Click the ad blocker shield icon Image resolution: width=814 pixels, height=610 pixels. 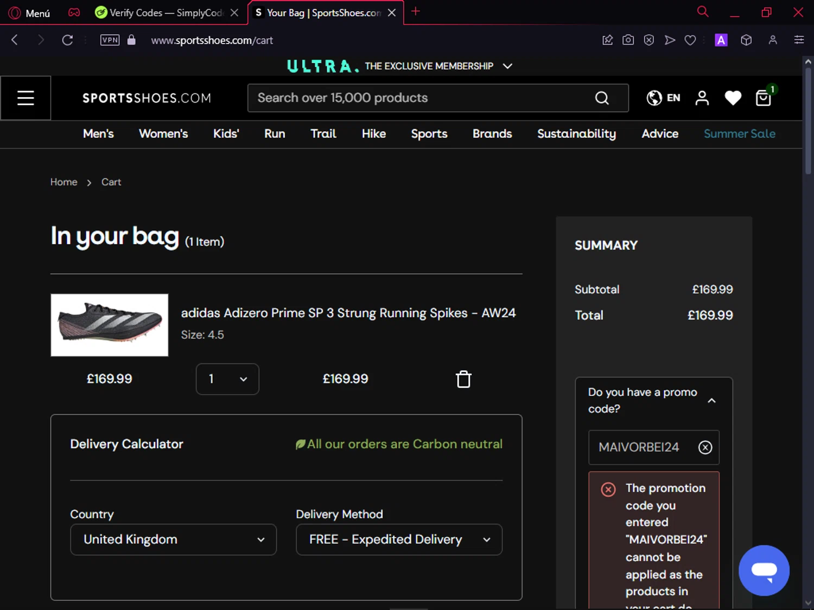[649, 40]
